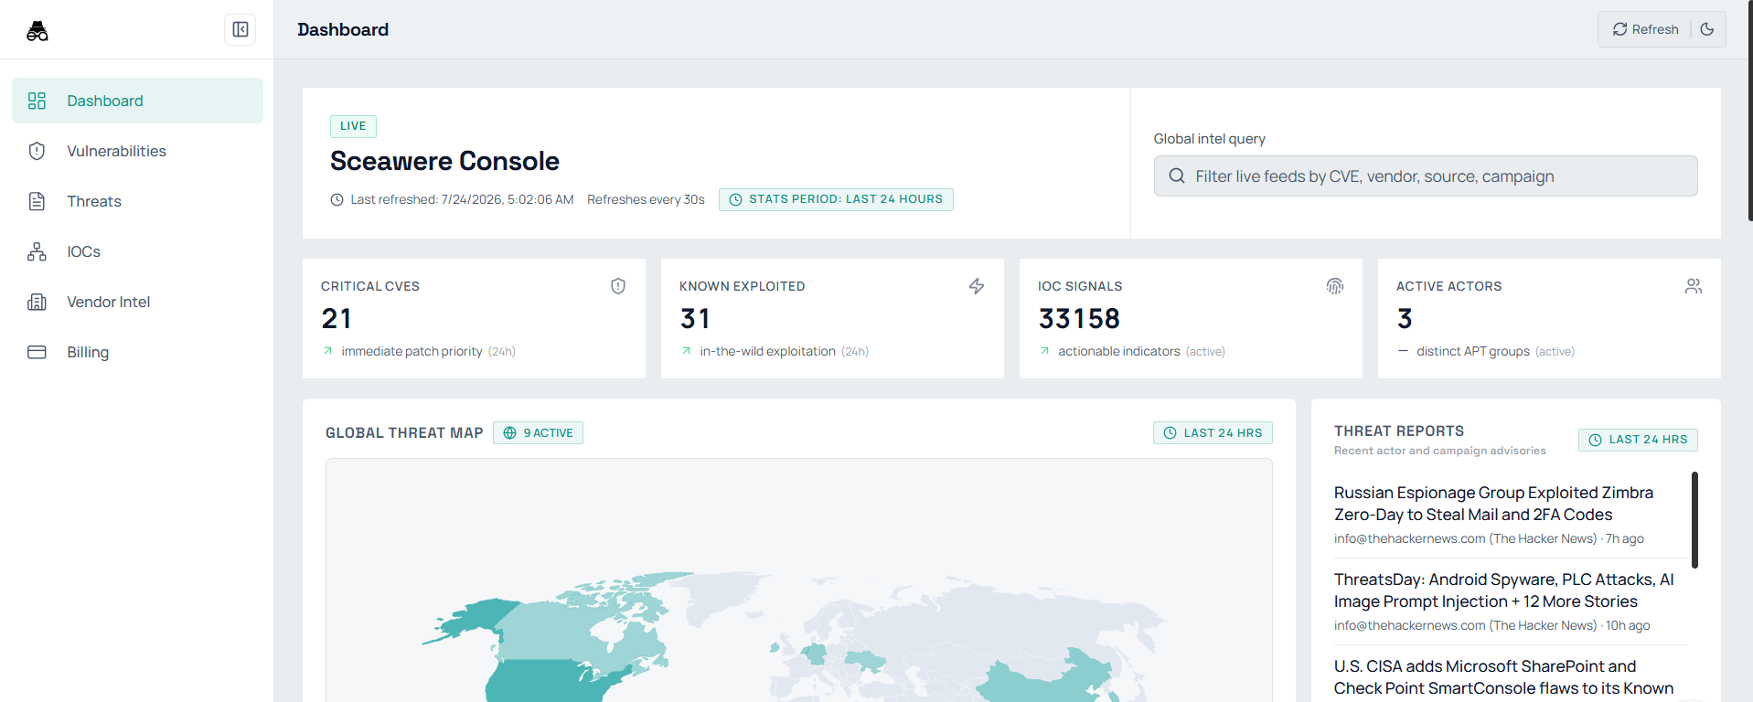Click the building icon beside Vendor Intel

(x=37, y=302)
